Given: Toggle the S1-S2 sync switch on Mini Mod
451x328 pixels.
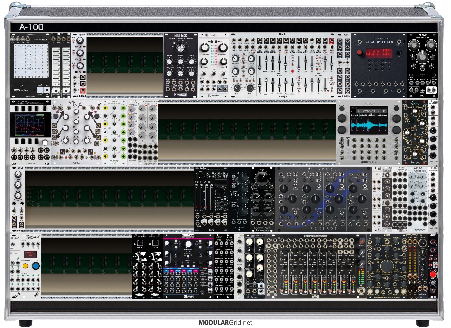Looking at the screenshot, I should point(168,82).
